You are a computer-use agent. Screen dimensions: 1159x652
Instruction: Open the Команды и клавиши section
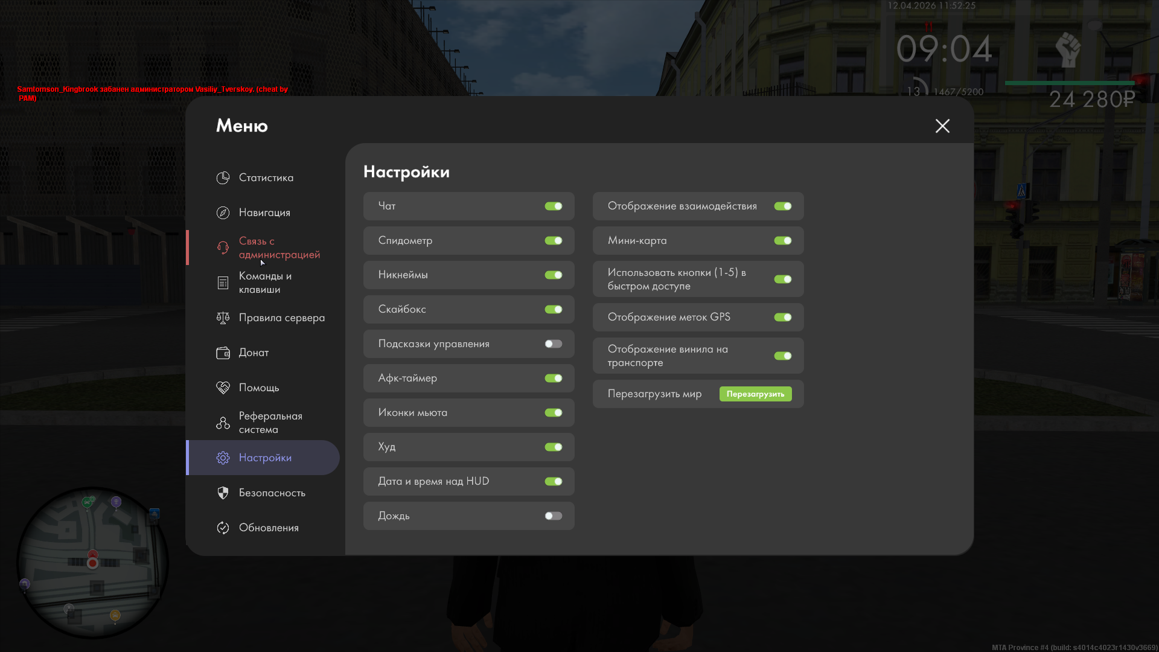click(265, 283)
